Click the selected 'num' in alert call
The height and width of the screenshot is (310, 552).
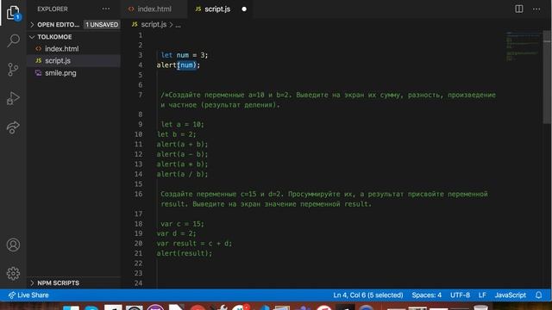[x=186, y=65]
